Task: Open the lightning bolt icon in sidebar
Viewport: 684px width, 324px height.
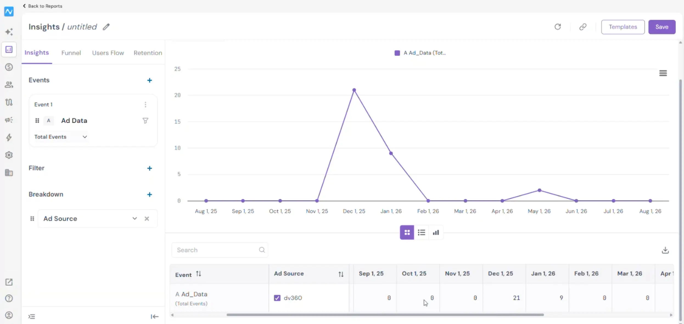Action: pyautogui.click(x=9, y=137)
